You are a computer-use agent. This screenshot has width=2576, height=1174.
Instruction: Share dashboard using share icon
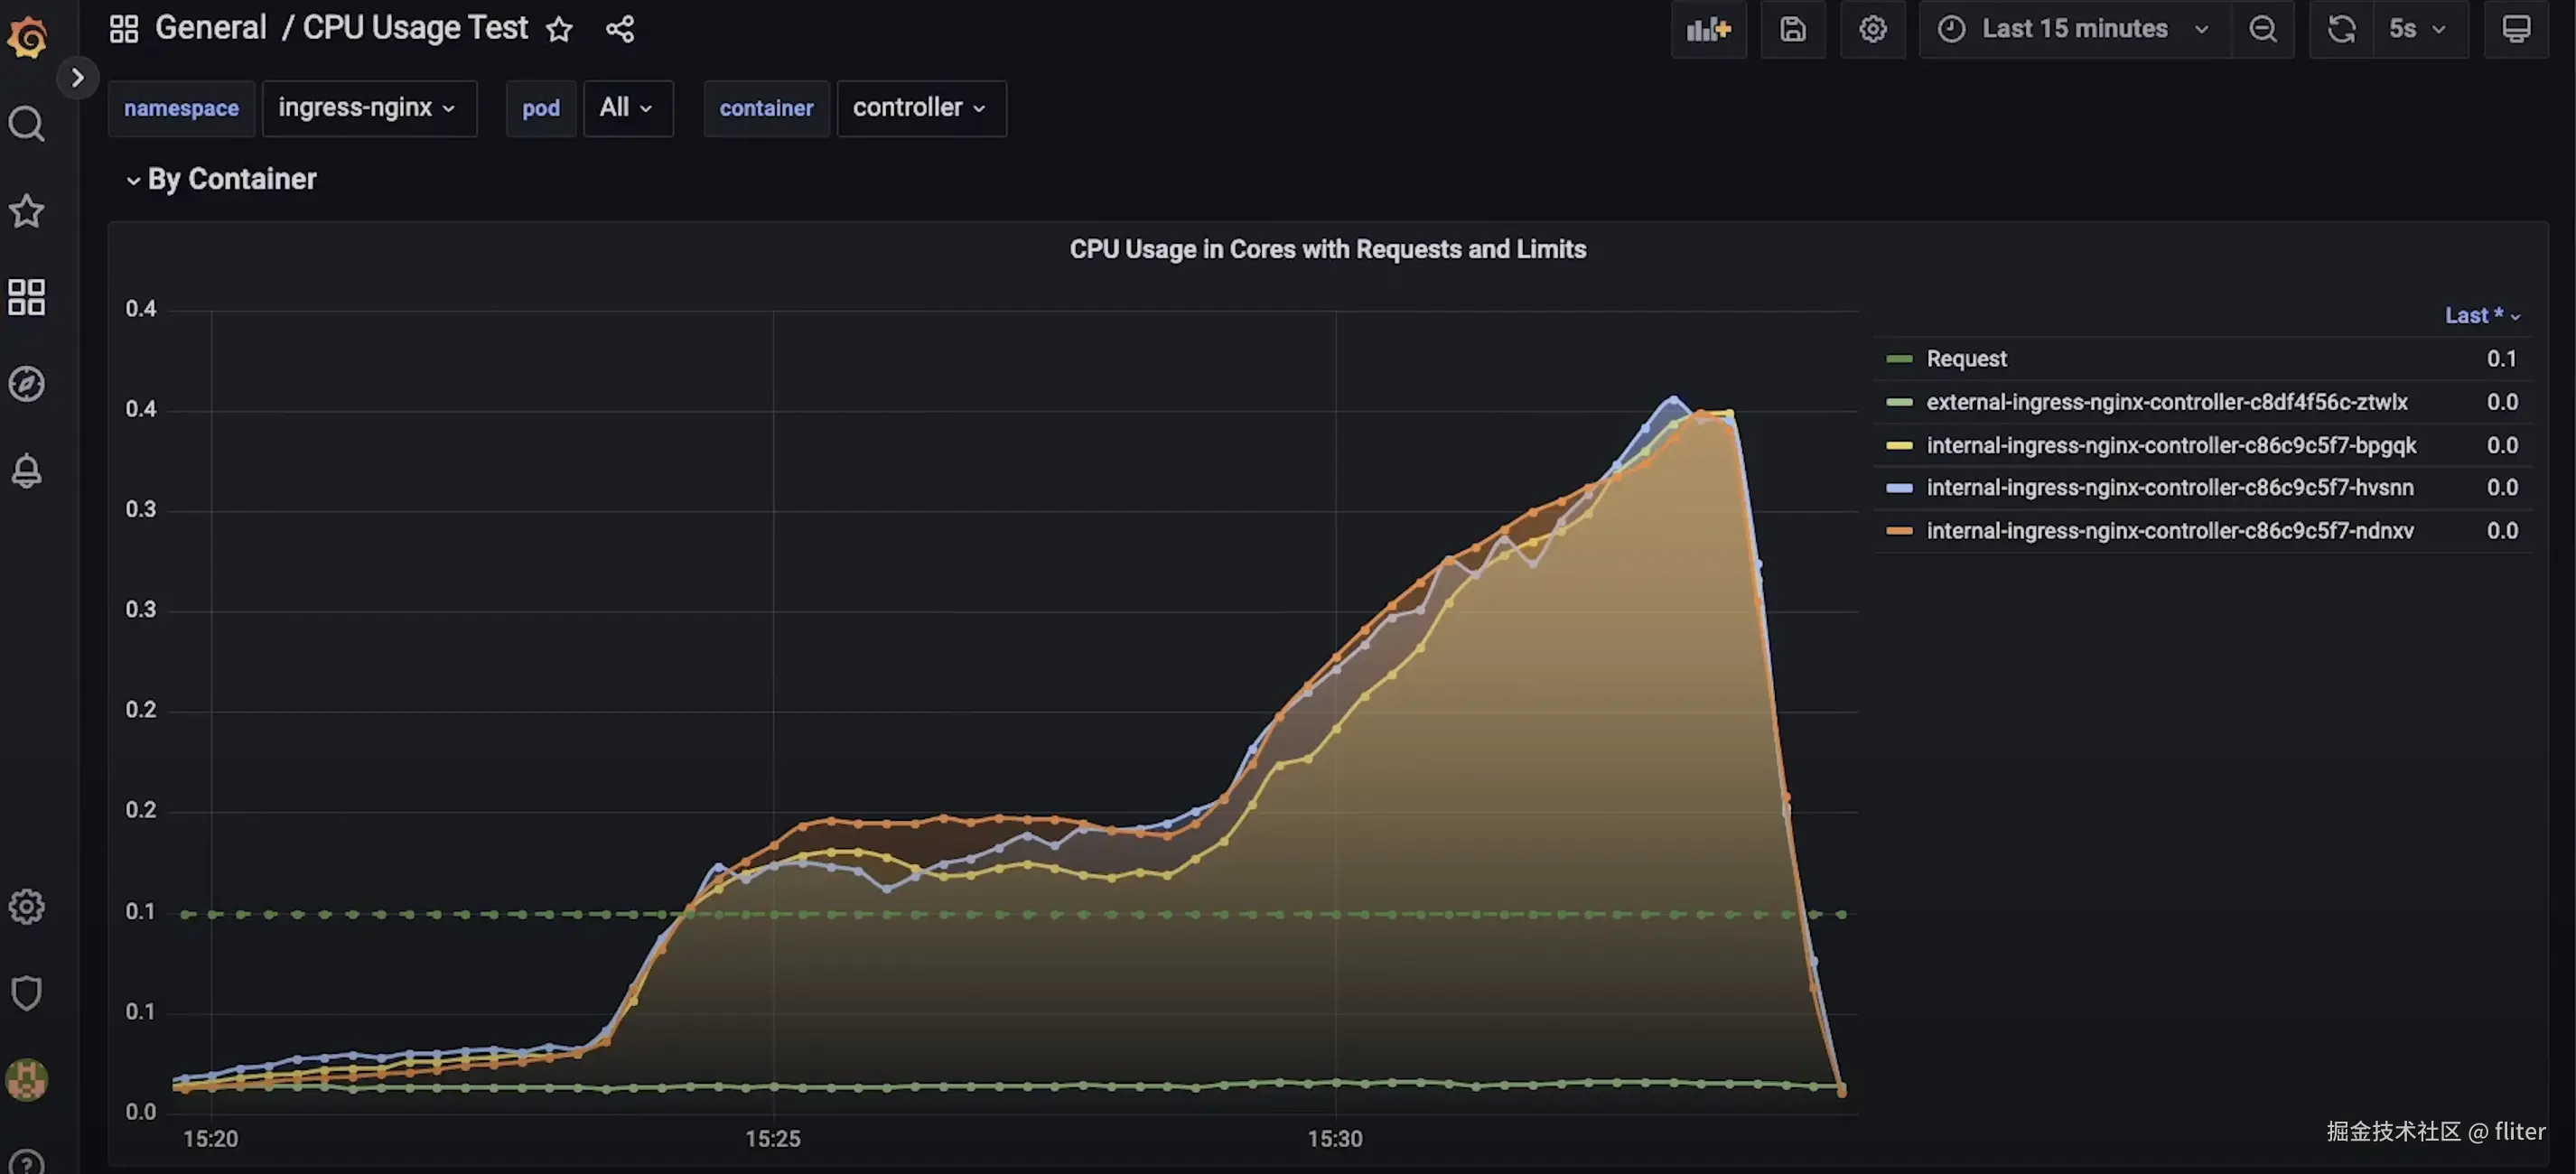[x=620, y=29]
